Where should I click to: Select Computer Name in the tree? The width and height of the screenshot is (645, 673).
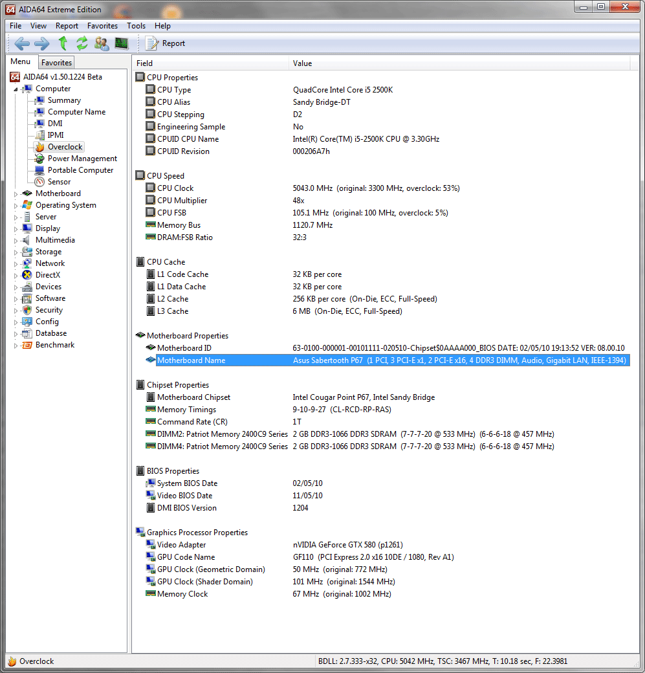point(76,111)
